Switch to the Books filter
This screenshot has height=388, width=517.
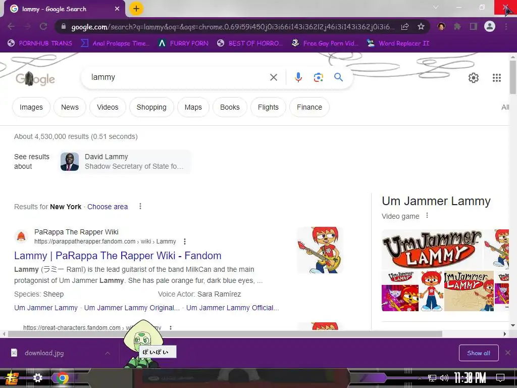[x=230, y=107]
